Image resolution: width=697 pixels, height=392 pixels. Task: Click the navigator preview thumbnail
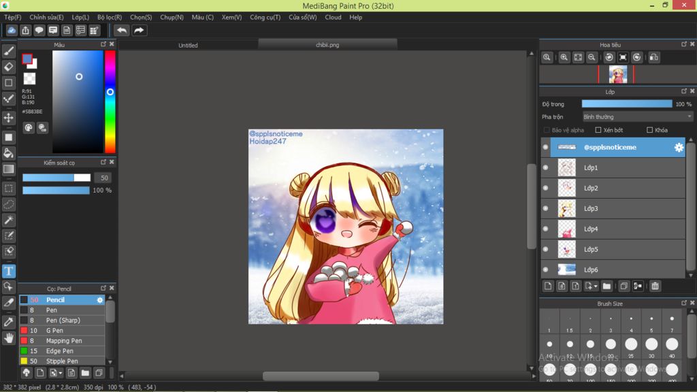[x=617, y=74]
